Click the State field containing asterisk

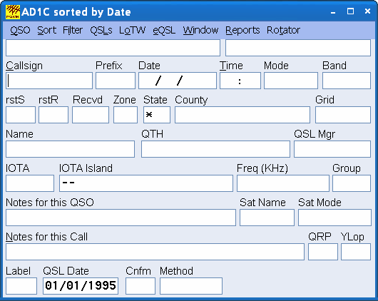(x=157, y=115)
